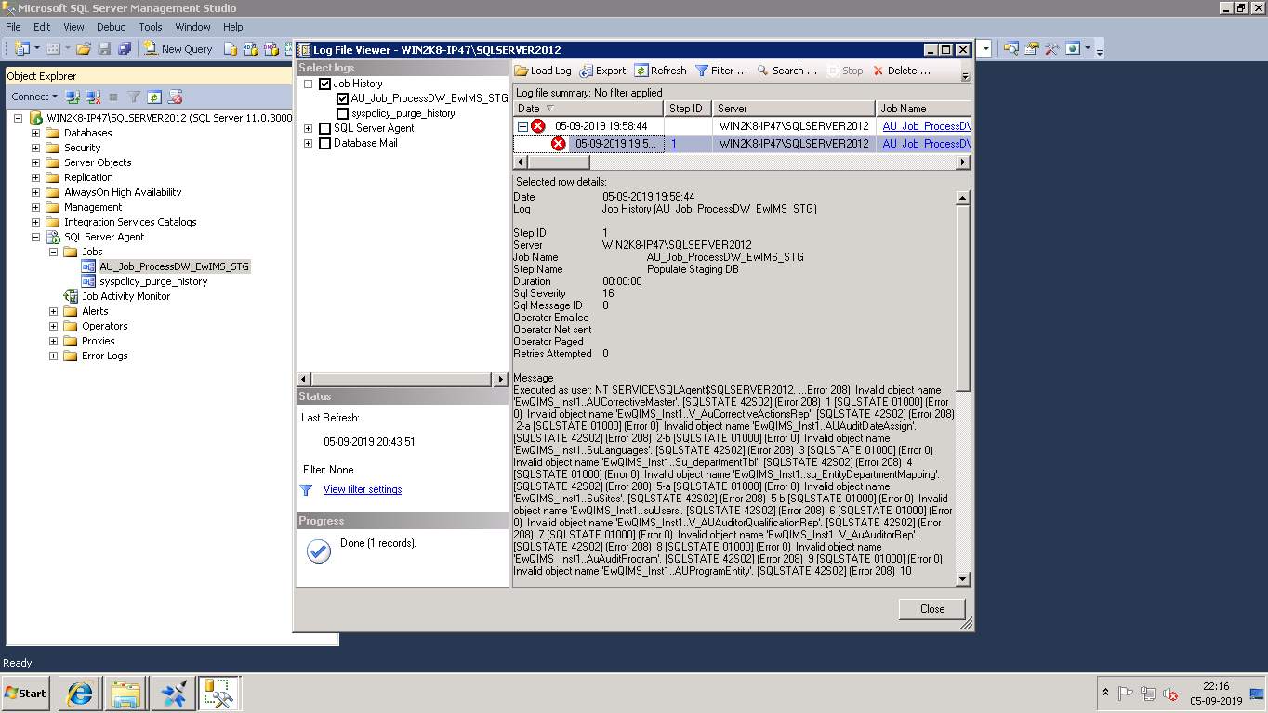Check the SQL Server Agent log checkbox
Viewport: 1268px width, 713px height.
324,128
